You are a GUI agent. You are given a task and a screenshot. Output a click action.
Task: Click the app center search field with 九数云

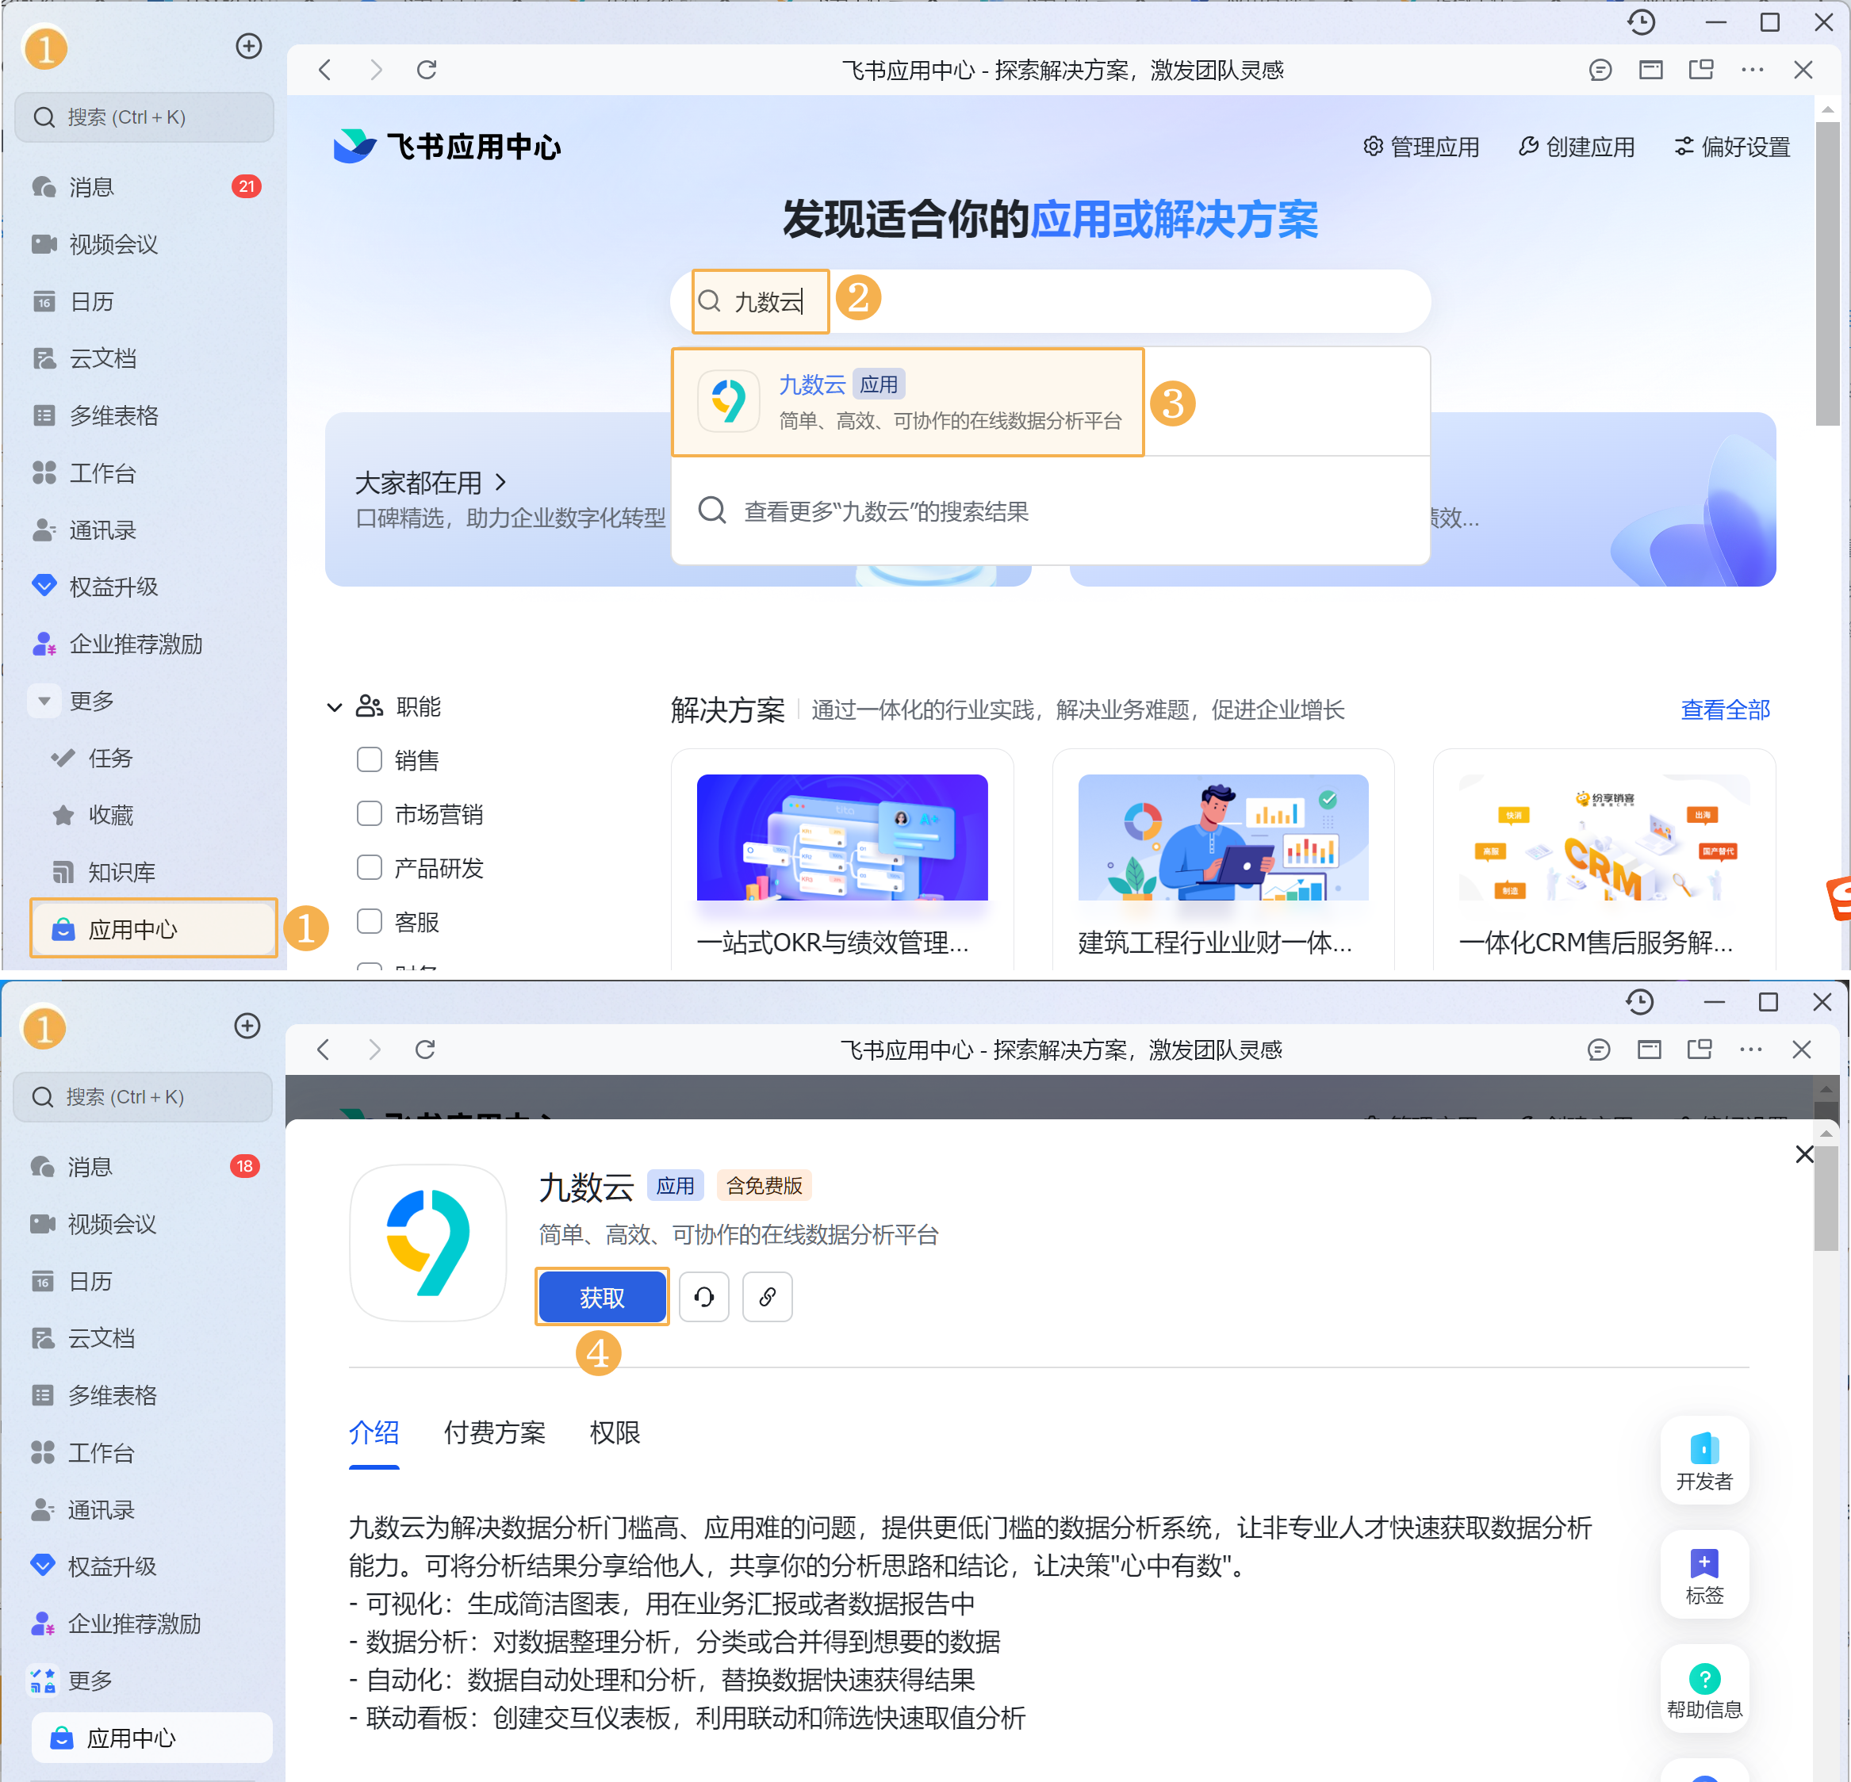click(1050, 302)
